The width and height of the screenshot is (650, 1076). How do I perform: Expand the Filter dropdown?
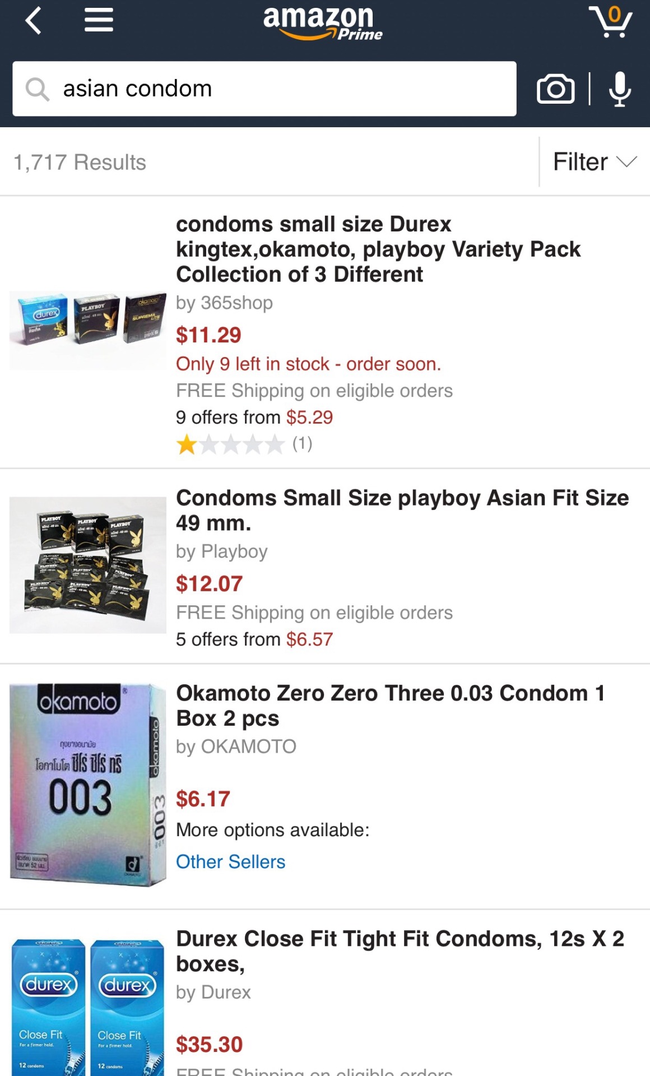point(595,162)
